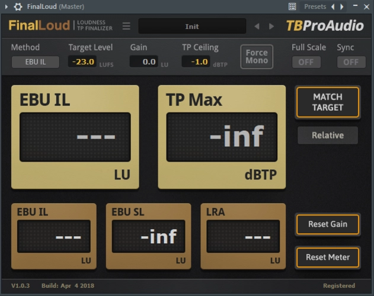Click the TP Max -inf meter display

[x=222, y=137]
